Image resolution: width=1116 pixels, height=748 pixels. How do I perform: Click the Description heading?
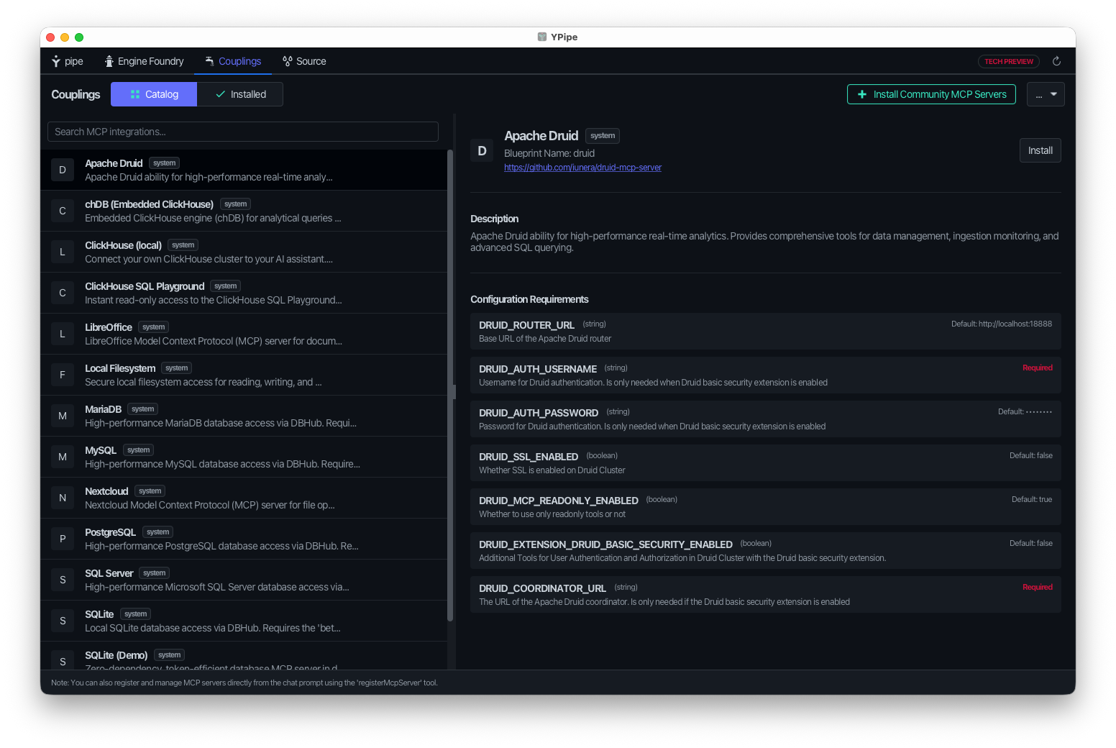pos(494,219)
